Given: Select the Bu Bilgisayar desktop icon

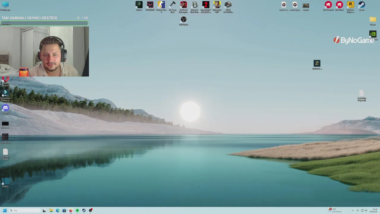Looking at the screenshot, I should tap(5, 5).
